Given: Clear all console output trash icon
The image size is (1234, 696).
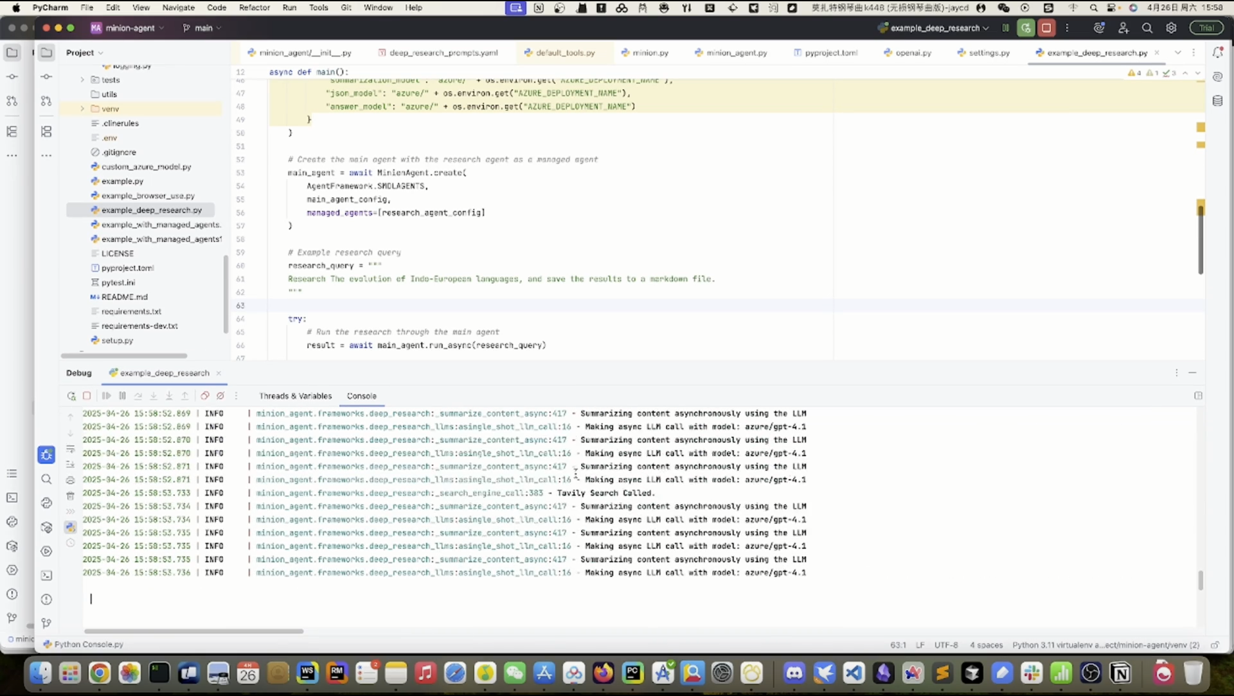Looking at the screenshot, I should [x=71, y=496].
